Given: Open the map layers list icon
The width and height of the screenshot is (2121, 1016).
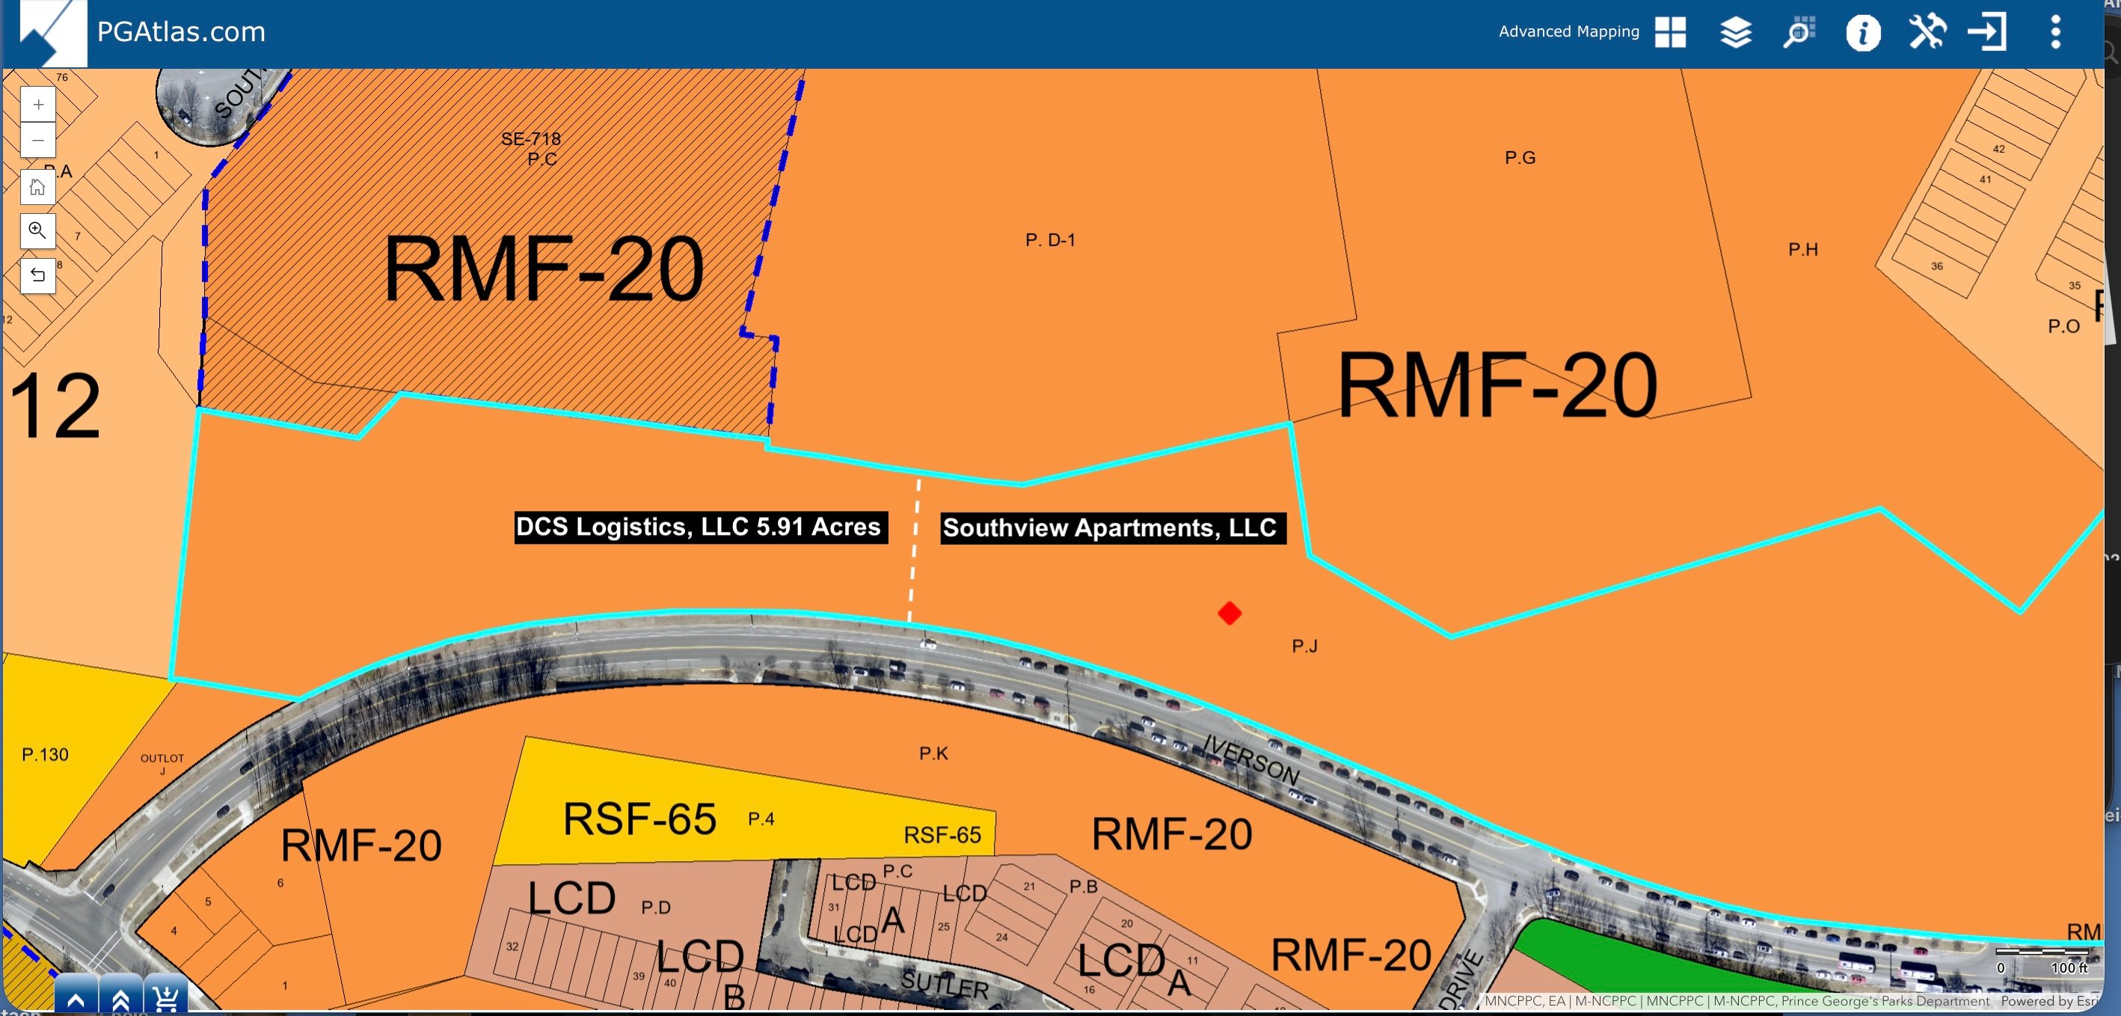Looking at the screenshot, I should [1735, 32].
